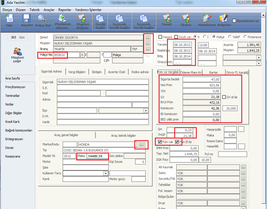Screen dimensions: 267x209
Task: Open the Raporlar menu
Action: pos(65,10)
